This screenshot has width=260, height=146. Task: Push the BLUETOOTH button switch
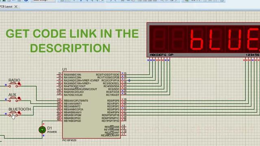tap(13, 114)
